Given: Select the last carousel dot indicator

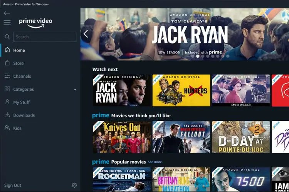Looking at the screenshot, I should pos(228,56).
